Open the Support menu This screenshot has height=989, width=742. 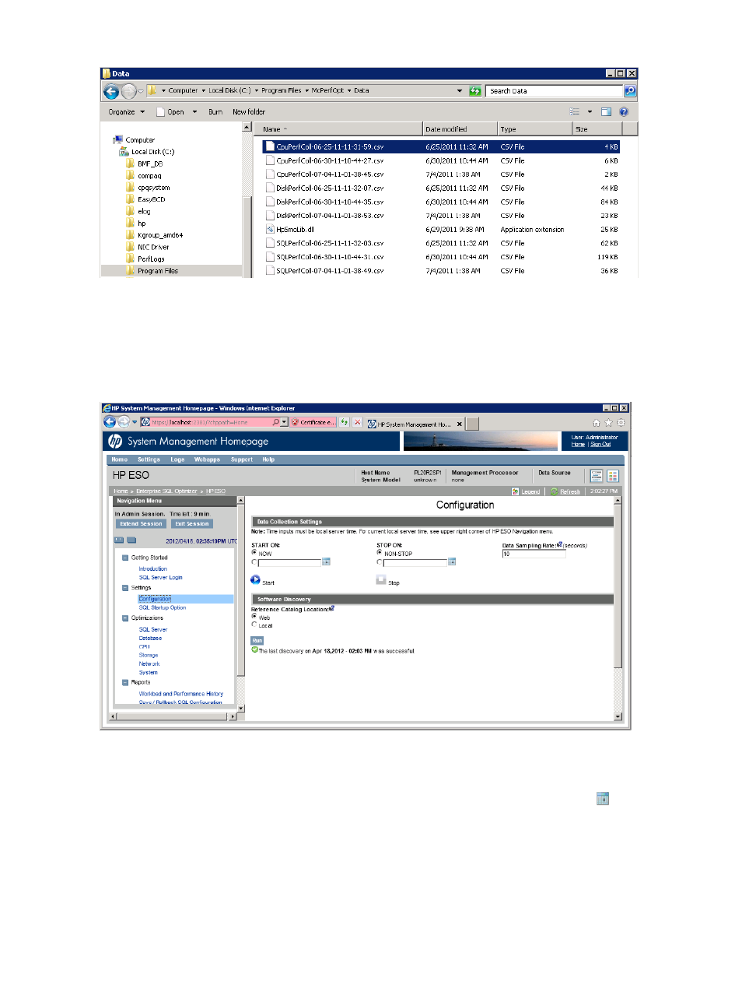tap(242, 459)
